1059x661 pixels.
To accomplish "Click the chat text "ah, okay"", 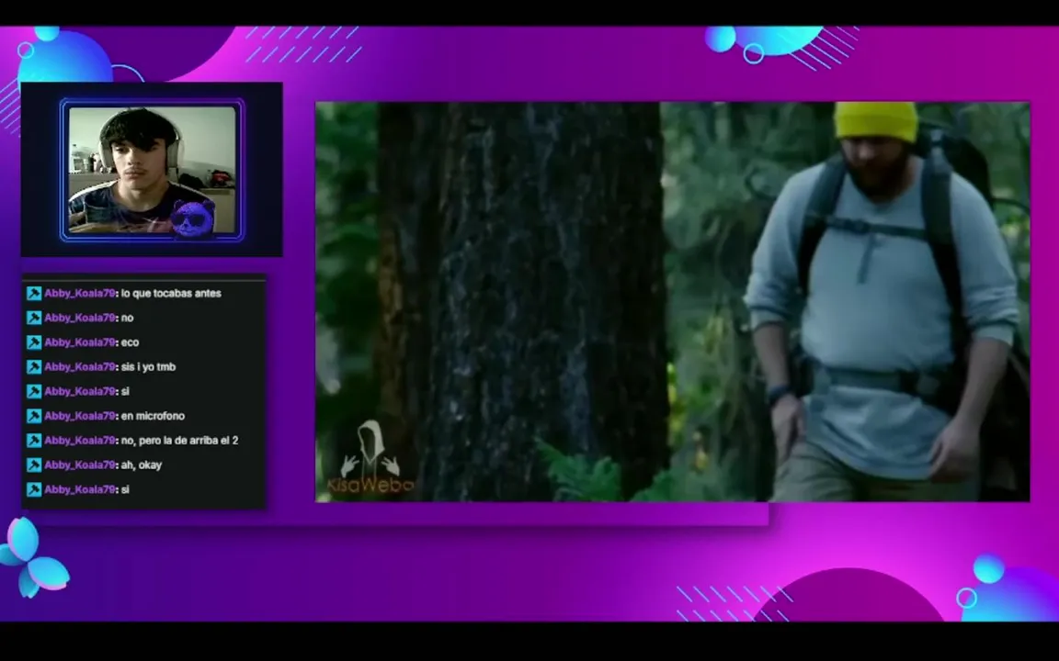I will pos(142,465).
